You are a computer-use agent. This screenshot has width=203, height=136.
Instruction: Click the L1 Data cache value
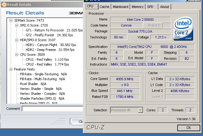click(180, 79)
